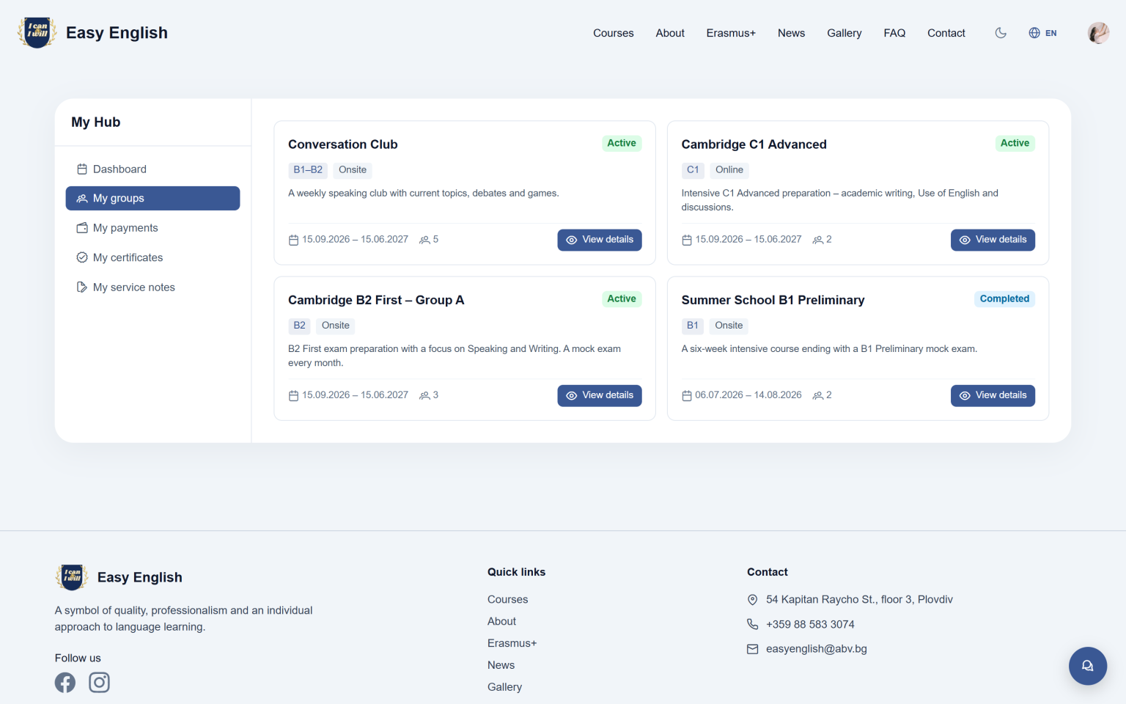Click the footer Erasmus+ quick link

[x=512, y=644]
